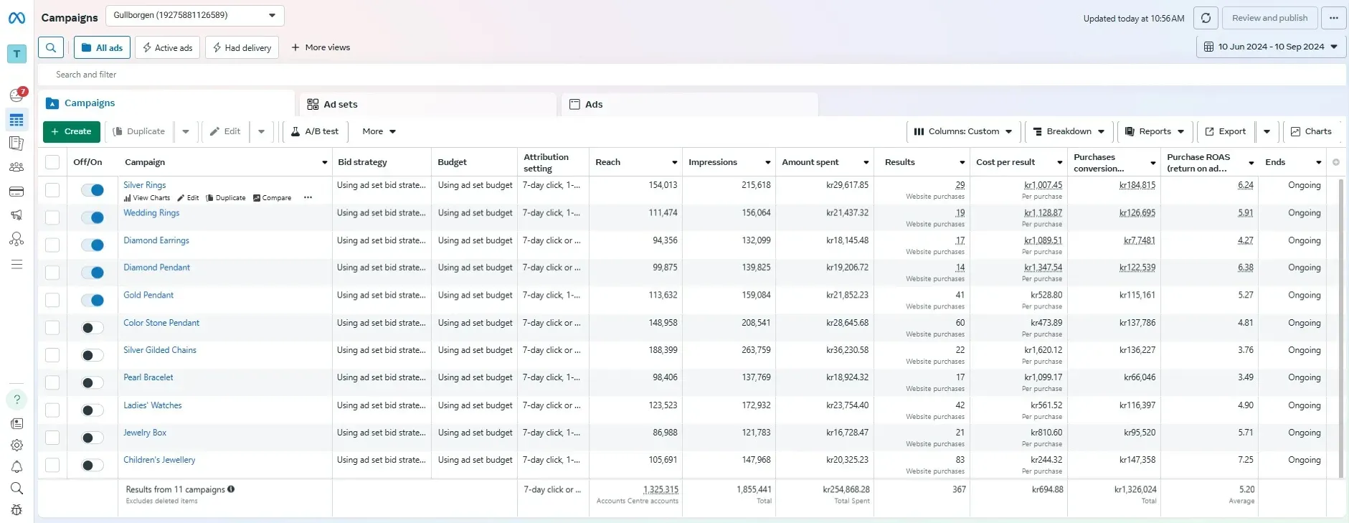The image size is (1349, 523).
Task: Select the Campaigns table icon in sidebar
Action: tap(16, 120)
